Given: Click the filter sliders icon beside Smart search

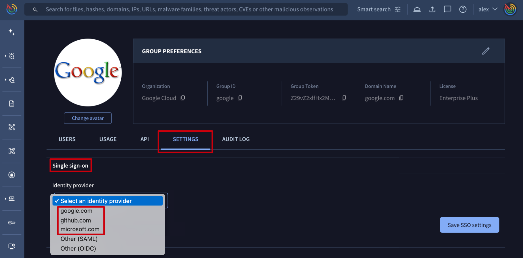Looking at the screenshot, I should [x=398, y=9].
